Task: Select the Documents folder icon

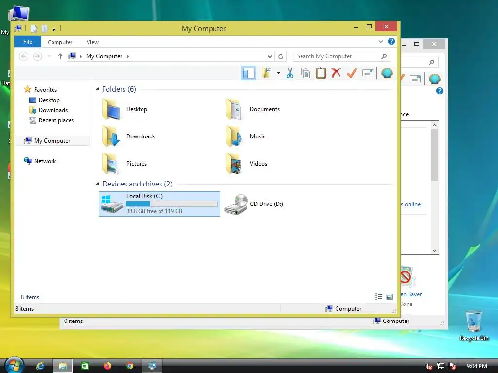Action: point(234,109)
